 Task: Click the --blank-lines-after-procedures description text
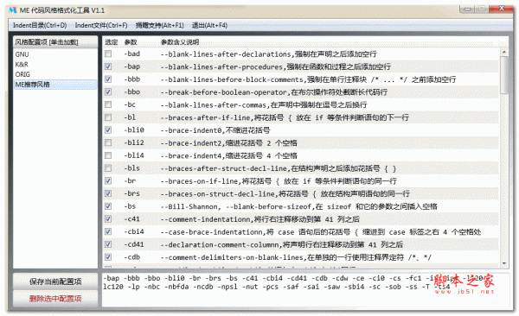pyautogui.click(x=276, y=66)
